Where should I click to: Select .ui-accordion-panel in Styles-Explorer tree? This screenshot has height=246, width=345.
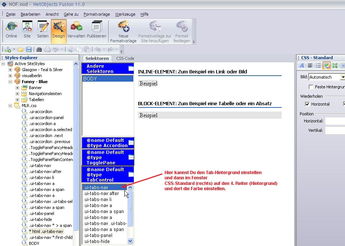click(x=46, y=118)
